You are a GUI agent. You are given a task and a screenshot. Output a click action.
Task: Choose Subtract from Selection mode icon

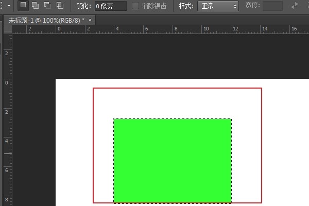(x=47, y=5)
